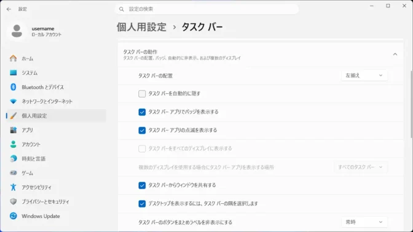Viewport: 413px width, 232px height.
Task: Click the タスク バーの配置 label
Action: coord(155,75)
